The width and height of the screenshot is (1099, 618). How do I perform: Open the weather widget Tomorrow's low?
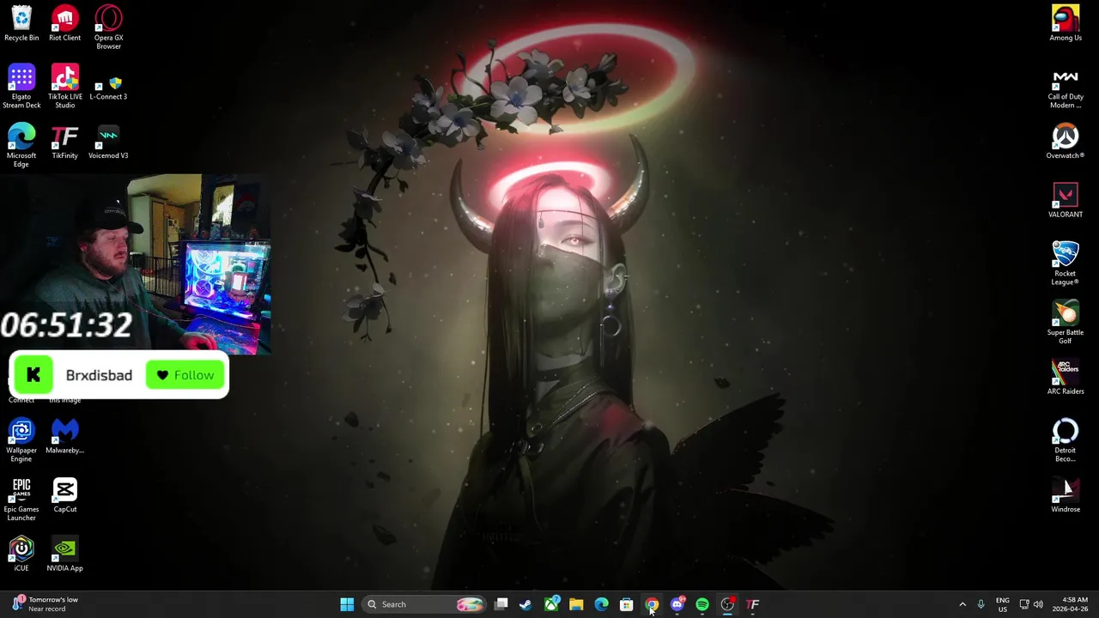(x=46, y=604)
